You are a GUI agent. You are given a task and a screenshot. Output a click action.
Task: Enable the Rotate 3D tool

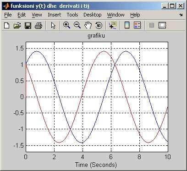pos(99,25)
